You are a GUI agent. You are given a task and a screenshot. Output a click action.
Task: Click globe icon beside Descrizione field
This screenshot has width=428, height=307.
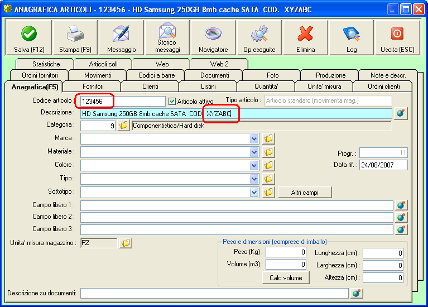point(400,113)
